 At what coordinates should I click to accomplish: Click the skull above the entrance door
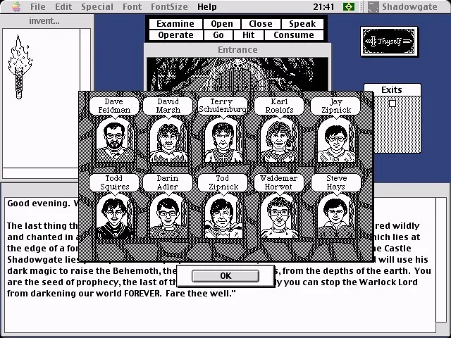[237, 65]
